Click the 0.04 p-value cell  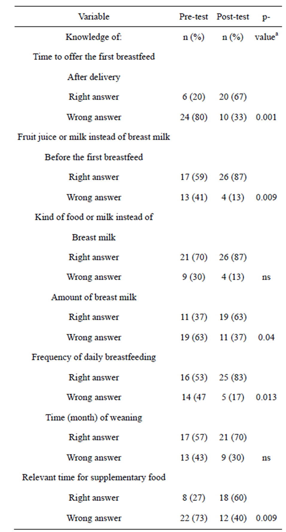[x=266, y=337]
